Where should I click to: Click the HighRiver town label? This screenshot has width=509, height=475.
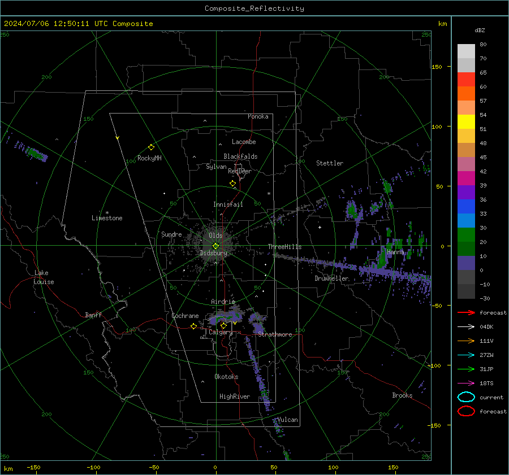coord(235,396)
